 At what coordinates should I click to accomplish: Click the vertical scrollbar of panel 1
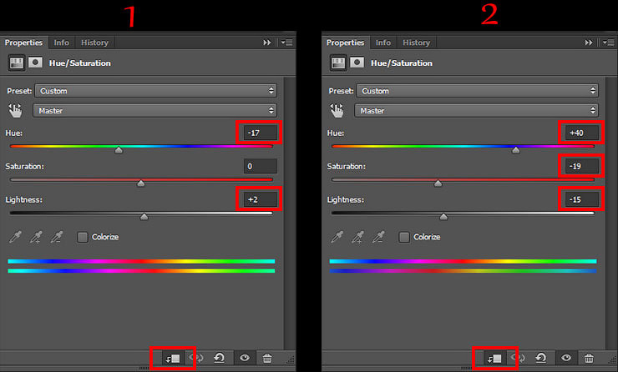point(289,213)
